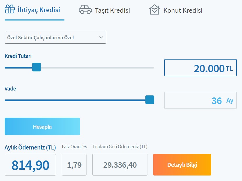
Task: Select the car icon for Taşıt Kredisi
Action: pyautogui.click(x=85, y=9)
